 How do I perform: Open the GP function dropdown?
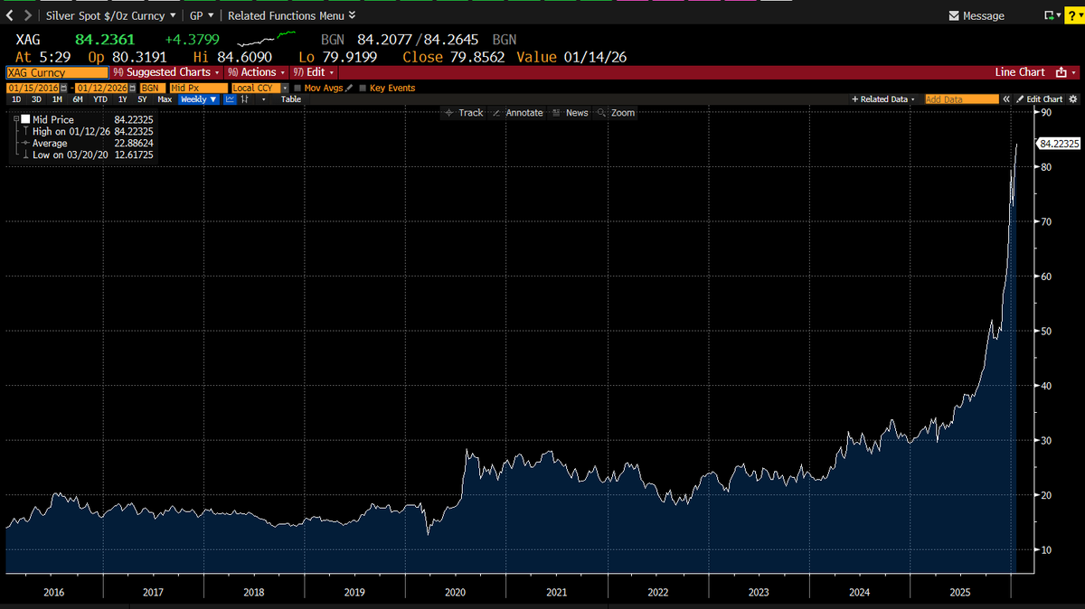coord(202,15)
